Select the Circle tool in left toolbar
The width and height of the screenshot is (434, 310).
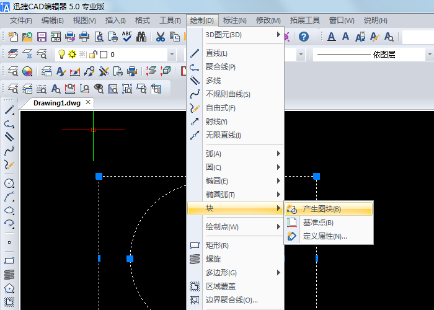click(9, 183)
